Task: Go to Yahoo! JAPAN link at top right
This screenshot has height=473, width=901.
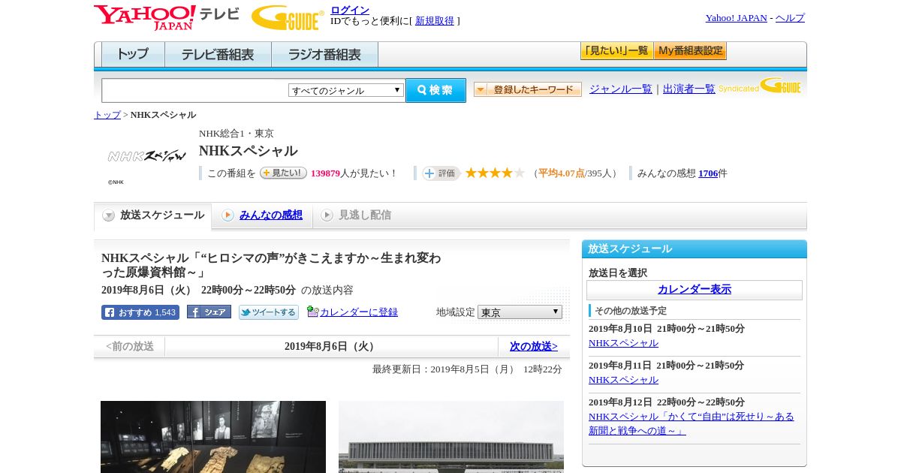Action: 736,18
